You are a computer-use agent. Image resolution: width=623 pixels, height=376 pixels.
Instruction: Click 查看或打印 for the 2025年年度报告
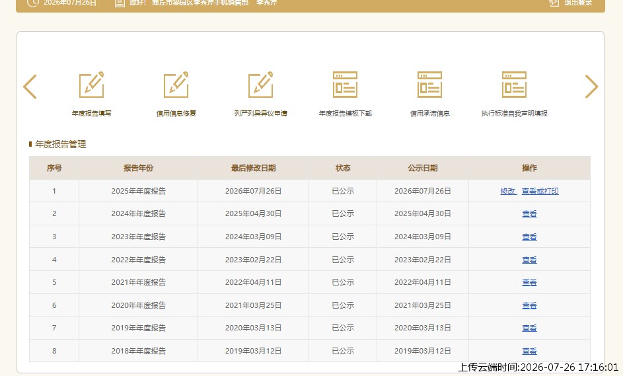click(x=540, y=191)
